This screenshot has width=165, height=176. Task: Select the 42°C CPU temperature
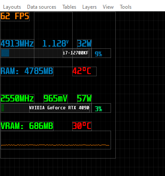click(84, 71)
